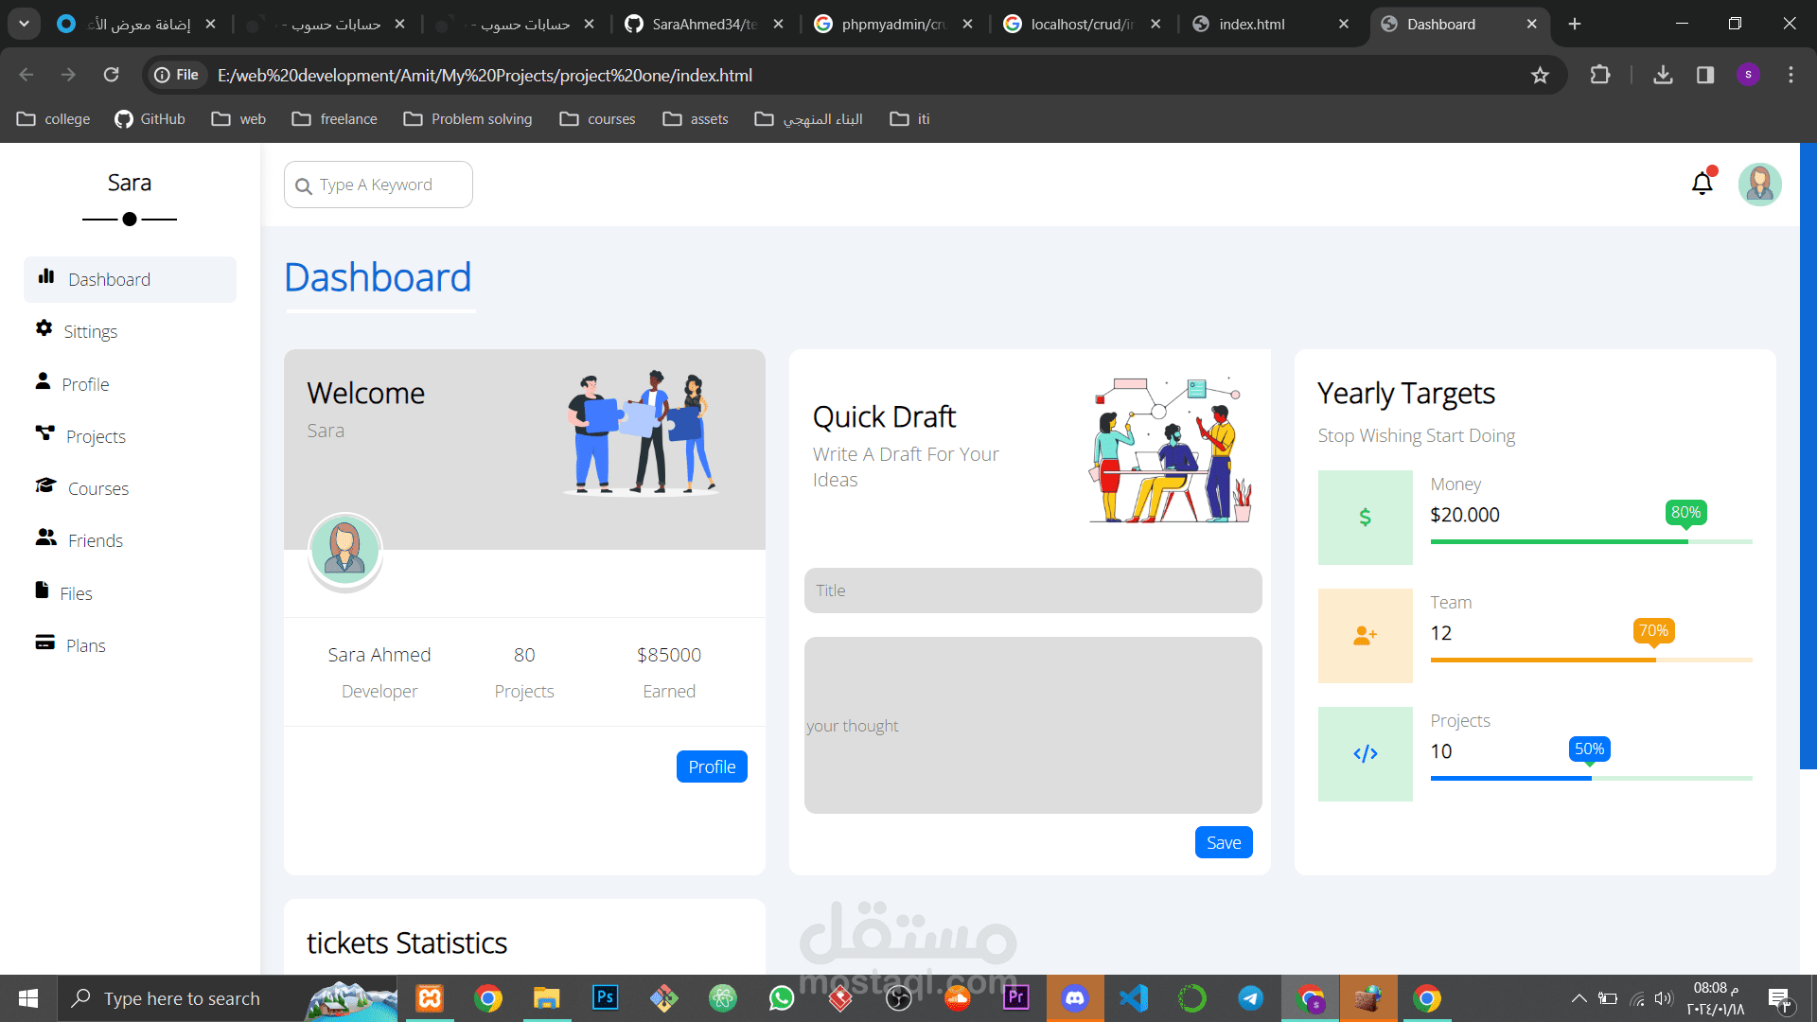Open Visual Studio Code from taskbar
1817x1022 pixels.
tap(1133, 998)
